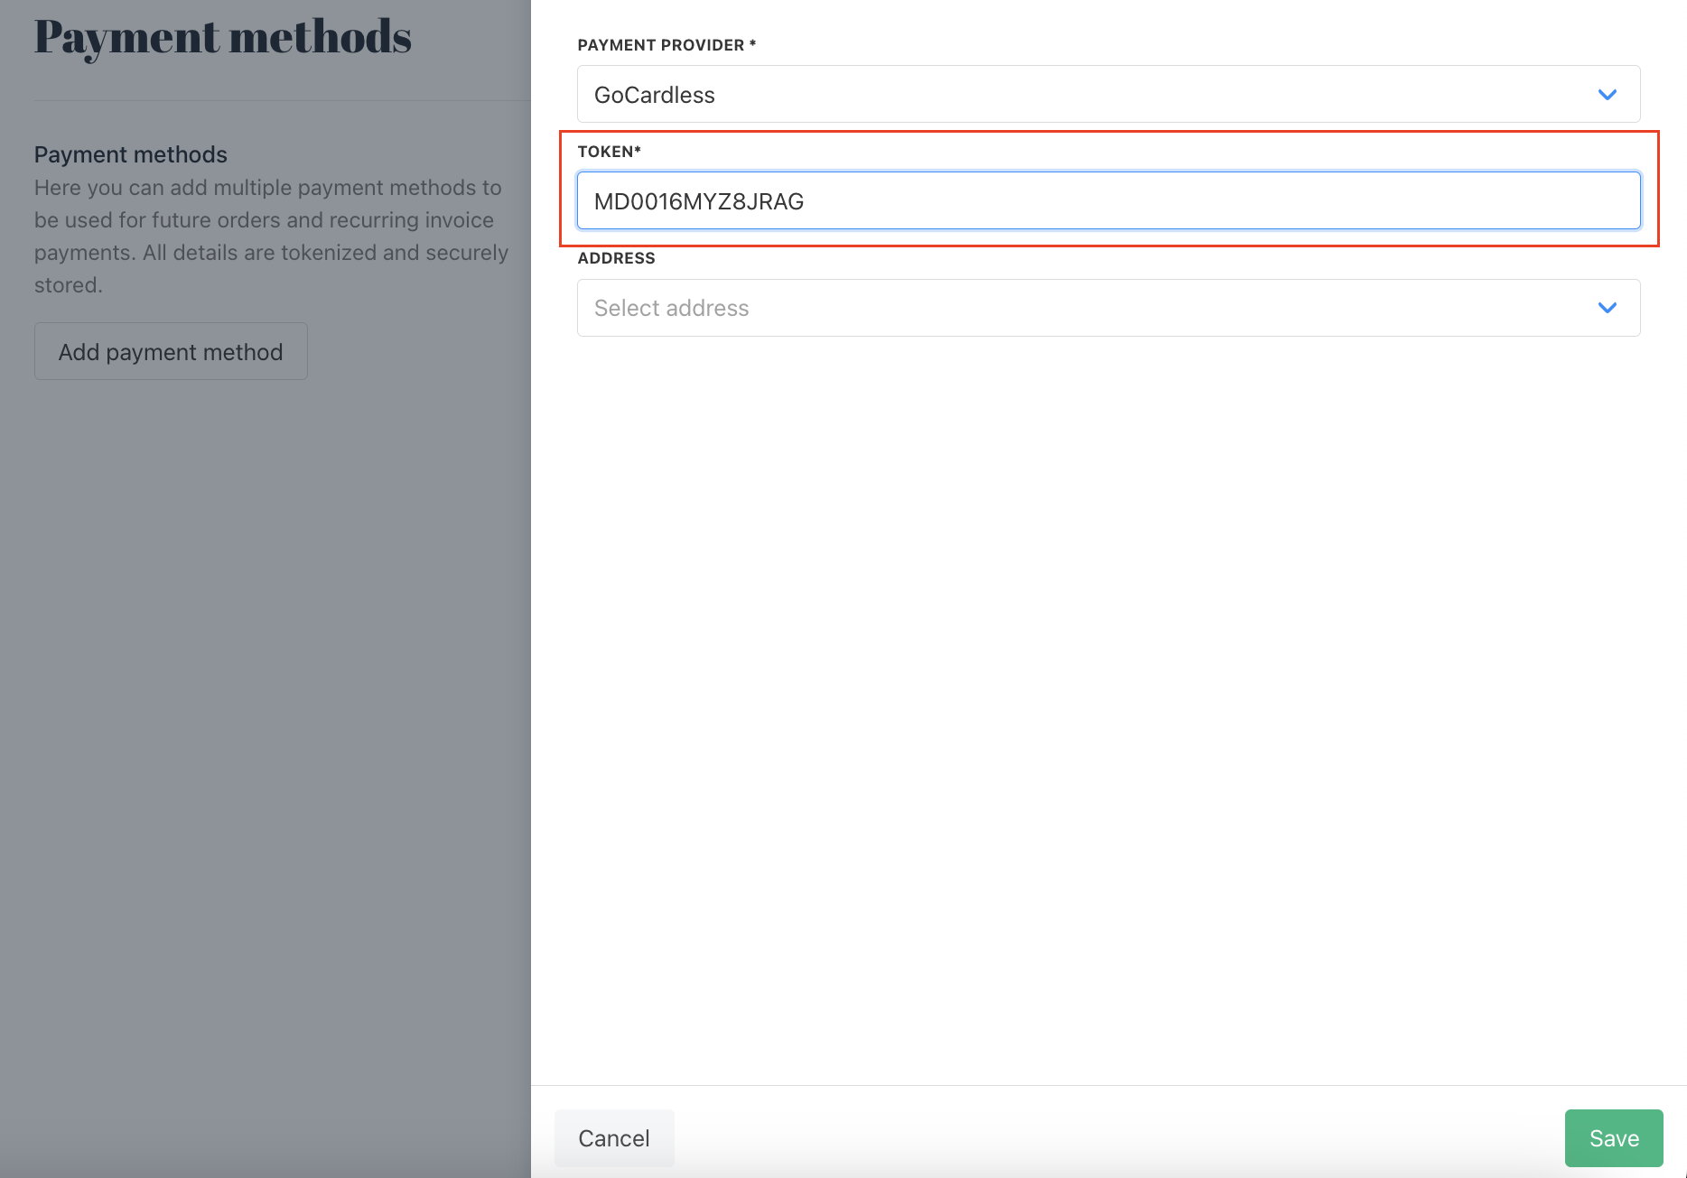
Task: Click the payment methods description paragraph
Action: (272, 237)
